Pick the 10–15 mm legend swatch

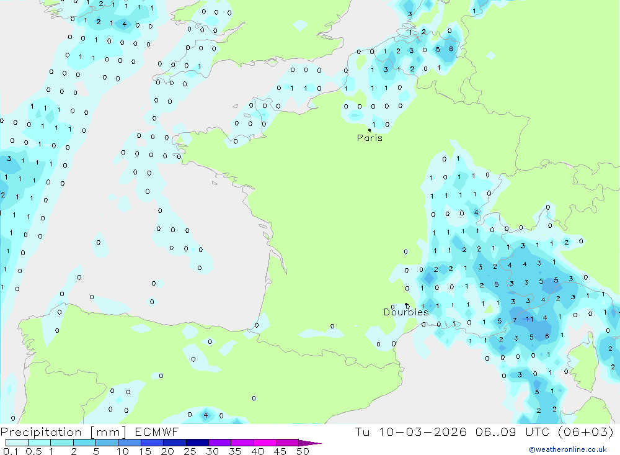(x=130, y=443)
